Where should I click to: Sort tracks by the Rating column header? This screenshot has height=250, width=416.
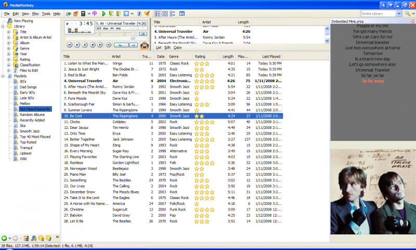point(200,56)
